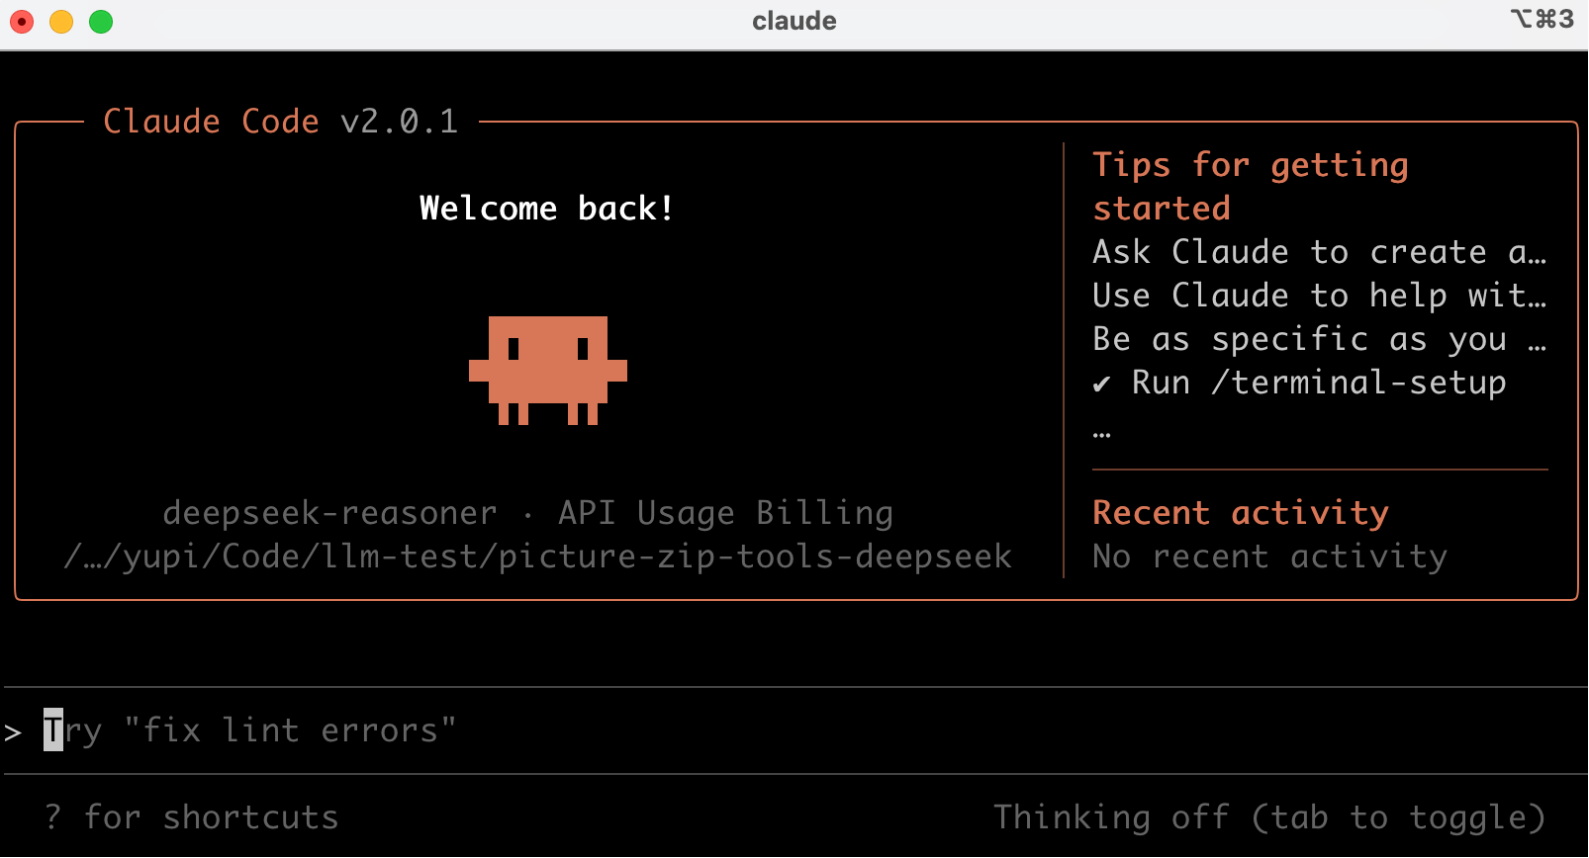Expand the ellipsis under the tips list

[x=1101, y=433]
